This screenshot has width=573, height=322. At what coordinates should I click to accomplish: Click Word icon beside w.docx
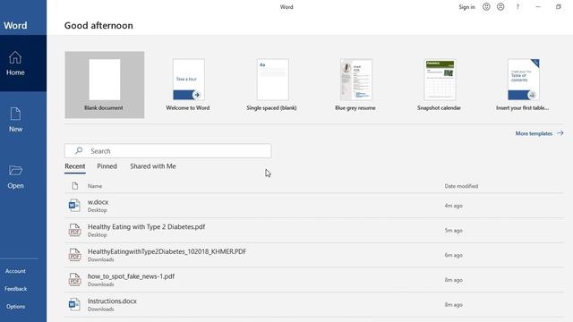[x=74, y=206]
